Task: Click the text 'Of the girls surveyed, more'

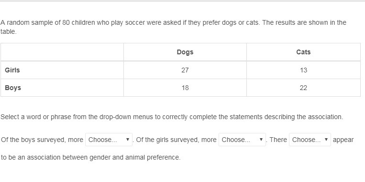Action: pos(176,140)
